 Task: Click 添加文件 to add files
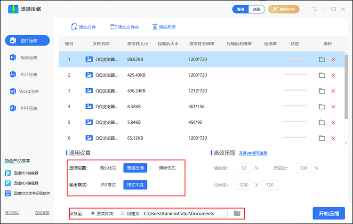coord(83,27)
